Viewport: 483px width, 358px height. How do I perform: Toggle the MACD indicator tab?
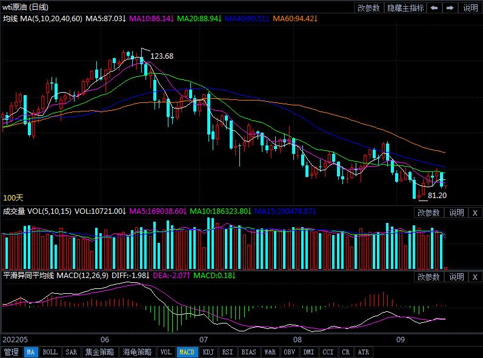point(187,352)
